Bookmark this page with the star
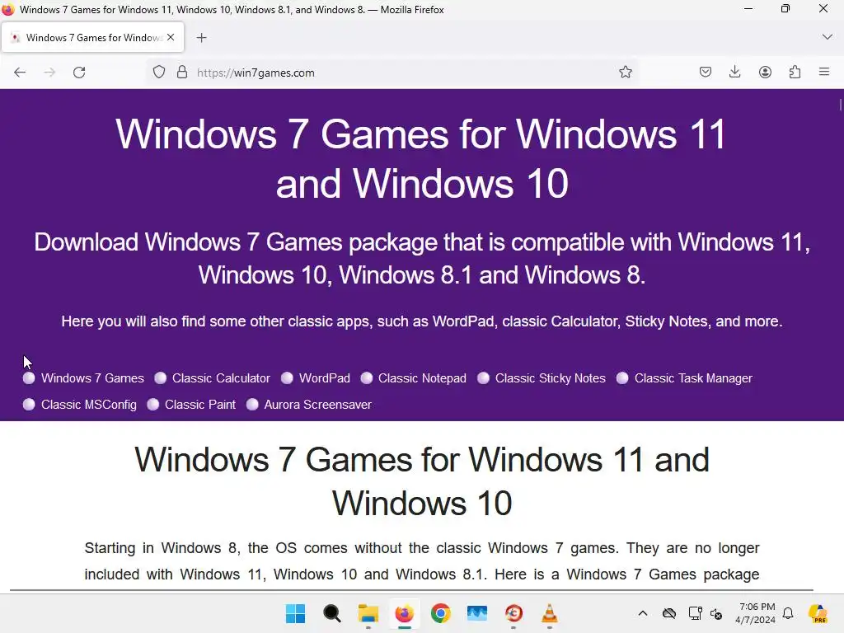Image resolution: width=844 pixels, height=633 pixels. click(625, 73)
